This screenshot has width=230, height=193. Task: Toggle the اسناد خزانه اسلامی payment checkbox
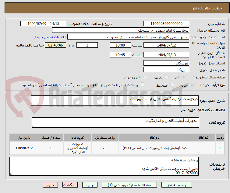point(142,84)
